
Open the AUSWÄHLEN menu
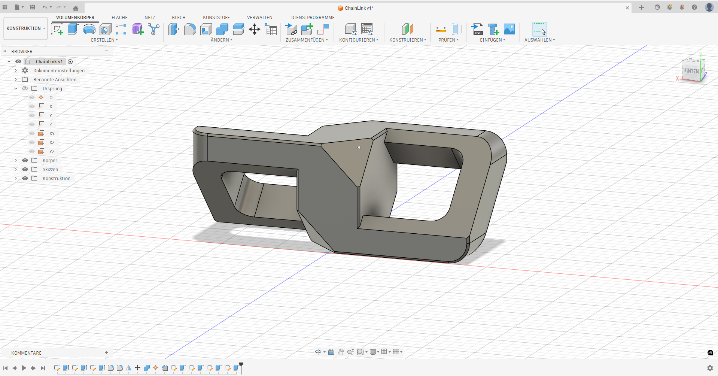point(539,40)
